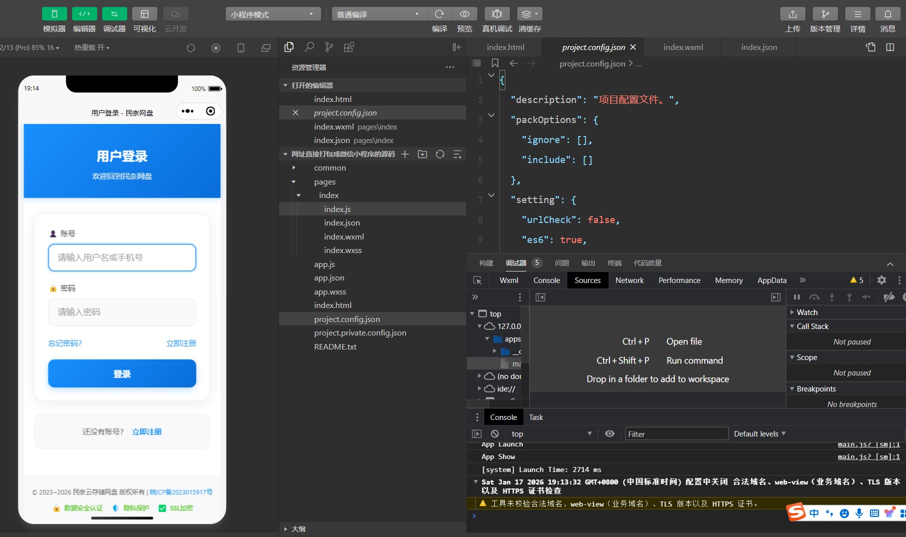Open real device debugging (真机调试)
The height and width of the screenshot is (537, 906).
[496, 14]
